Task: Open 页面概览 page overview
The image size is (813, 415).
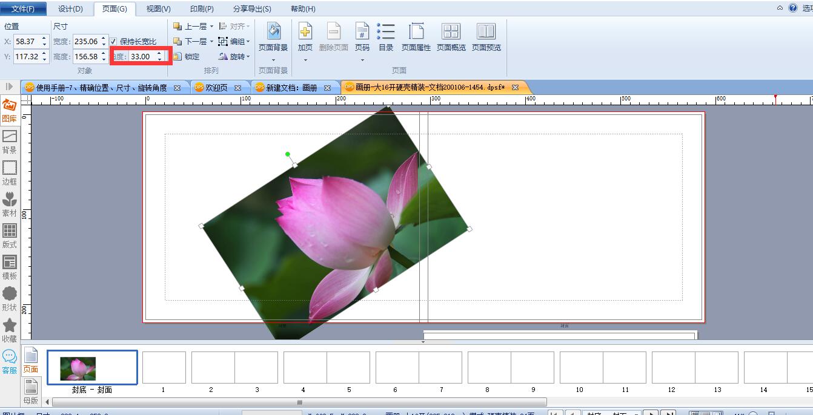Action: [451, 36]
